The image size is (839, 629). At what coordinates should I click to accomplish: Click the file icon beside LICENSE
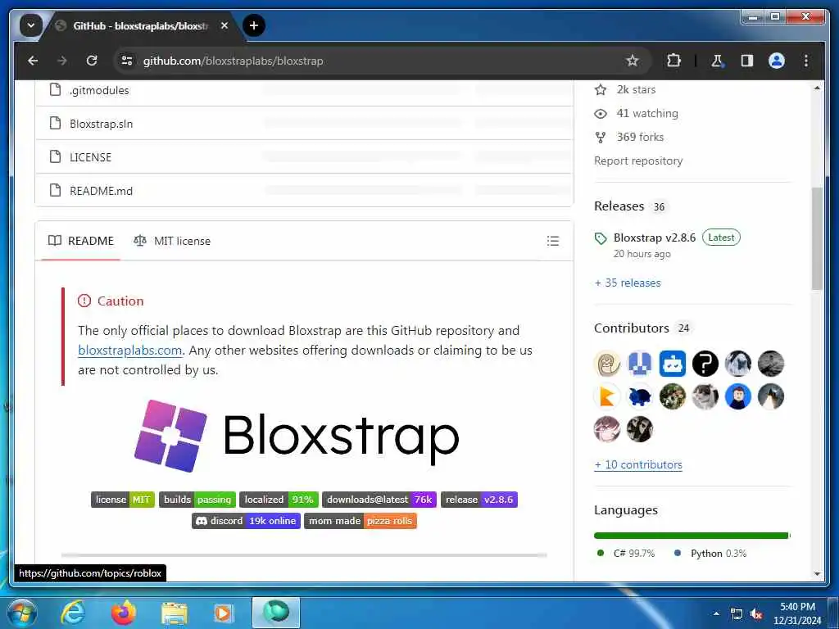pyautogui.click(x=55, y=156)
